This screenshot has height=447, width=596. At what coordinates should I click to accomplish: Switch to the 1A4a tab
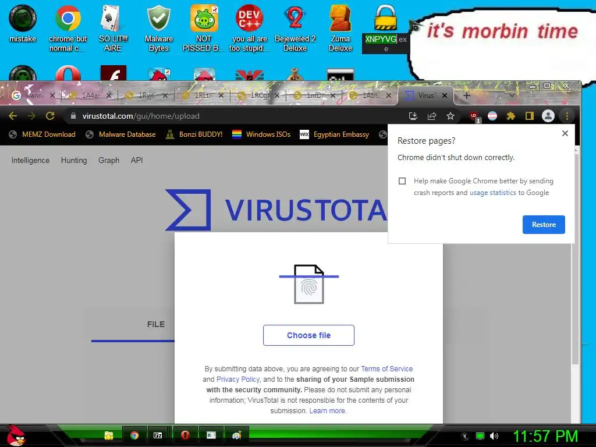tap(90, 95)
